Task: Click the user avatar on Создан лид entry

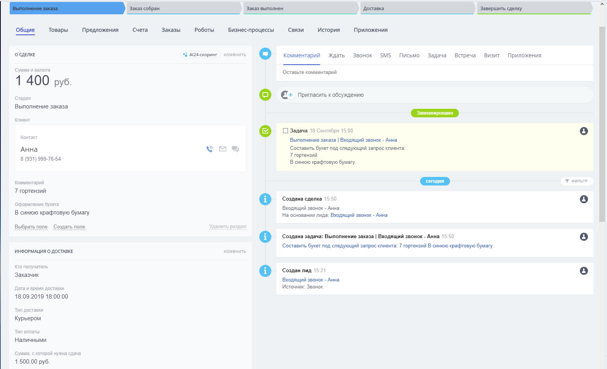Action: [x=584, y=271]
